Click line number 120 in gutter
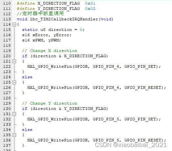 click(7, 56)
